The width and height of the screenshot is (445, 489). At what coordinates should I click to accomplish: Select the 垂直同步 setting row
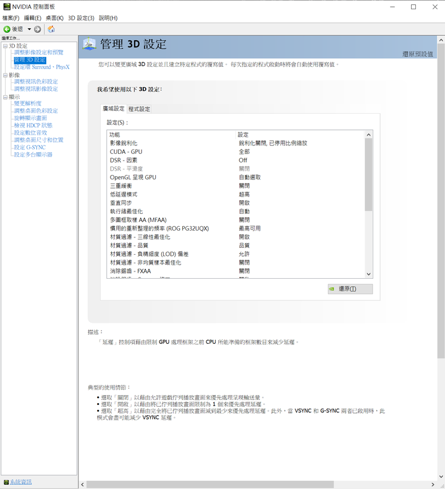pos(235,203)
